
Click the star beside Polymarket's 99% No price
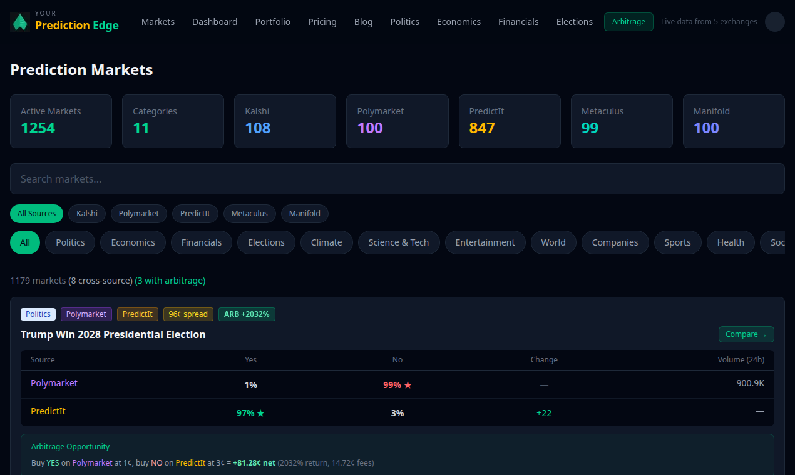click(409, 385)
